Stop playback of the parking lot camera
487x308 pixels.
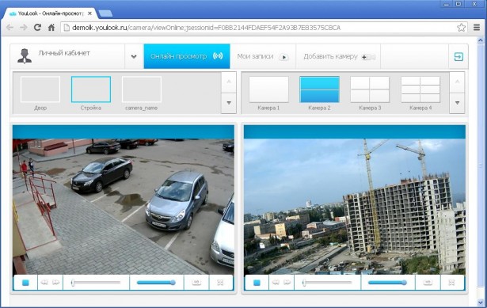pos(25,283)
